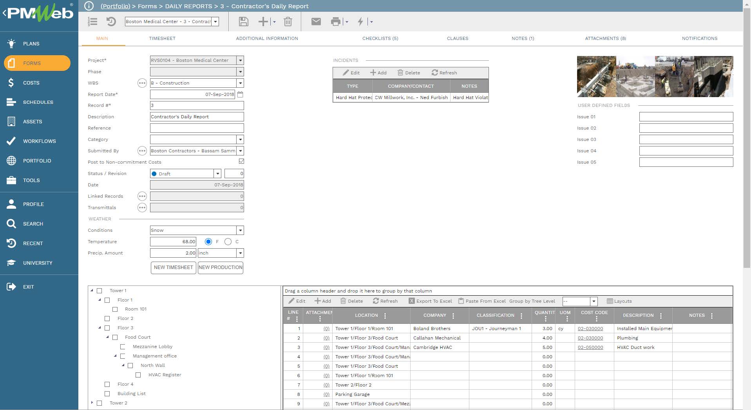Click Add in the Incidents grid

click(378, 73)
